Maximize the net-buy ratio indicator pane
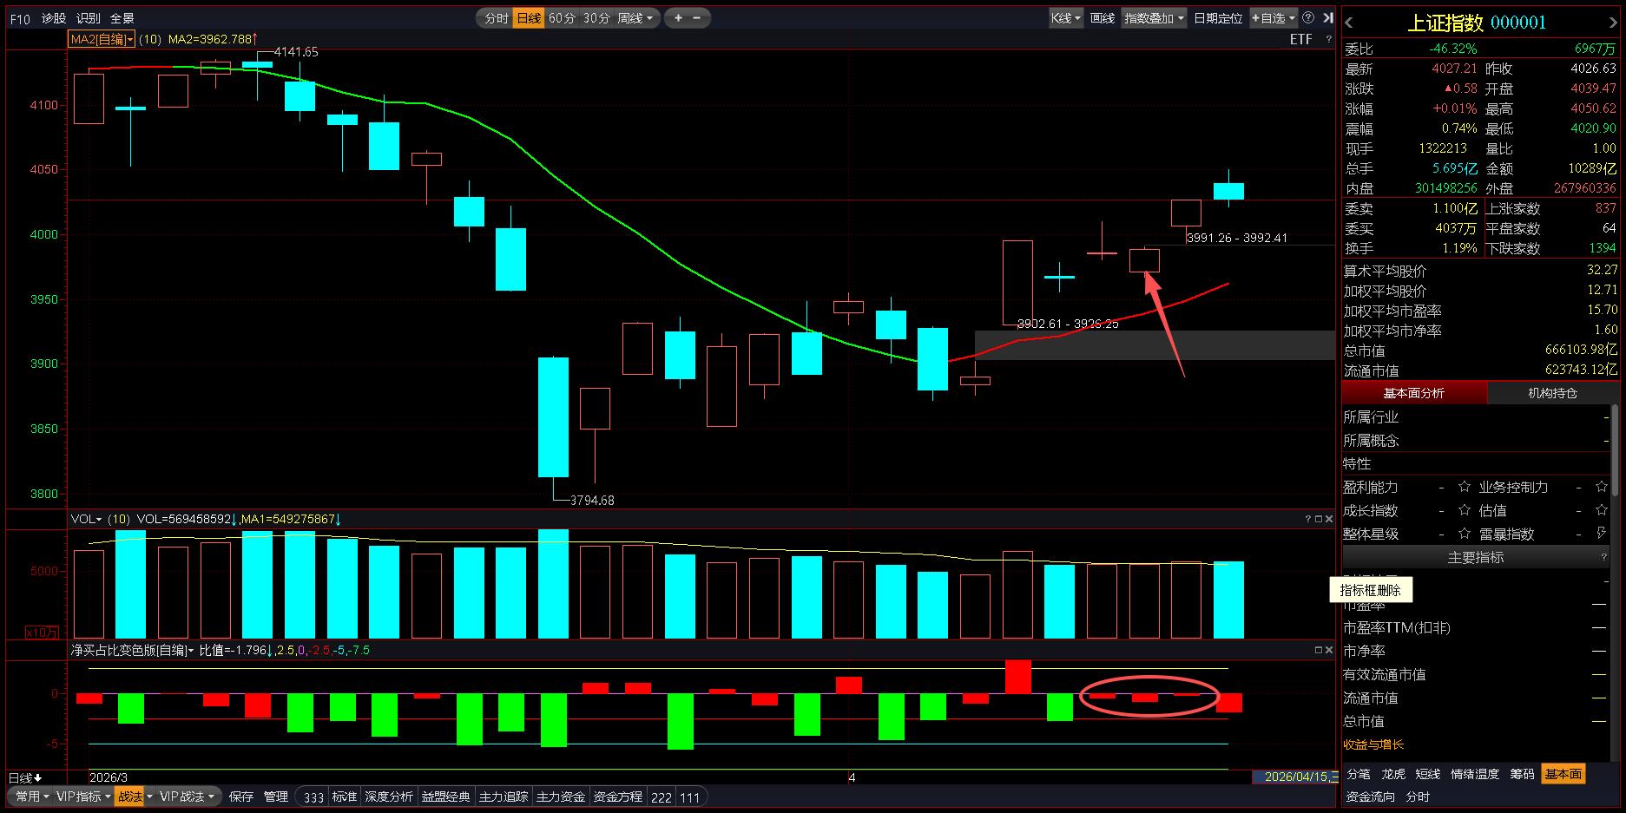Image resolution: width=1626 pixels, height=813 pixels. tap(1318, 650)
